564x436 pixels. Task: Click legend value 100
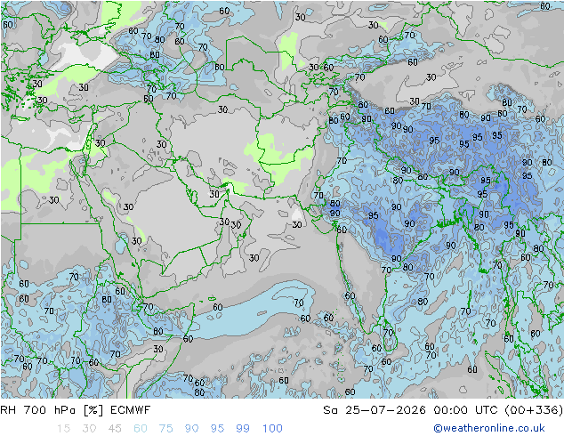point(272,428)
